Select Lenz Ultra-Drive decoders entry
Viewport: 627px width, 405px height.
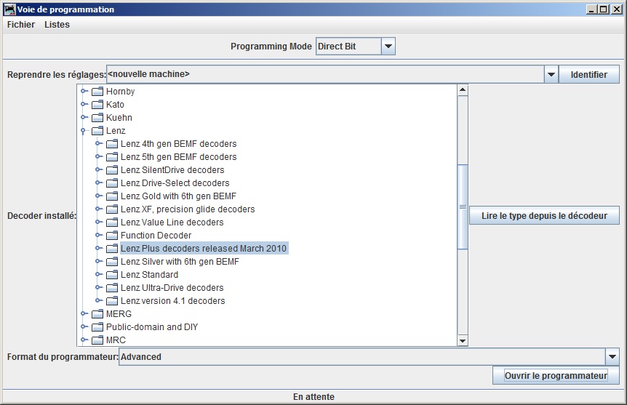pos(172,288)
